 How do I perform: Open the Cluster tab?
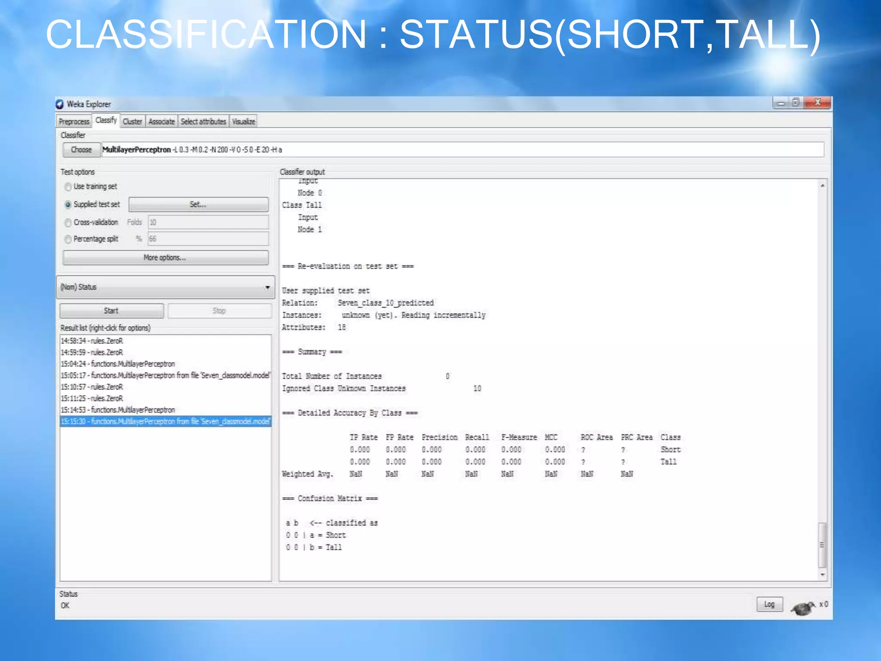coord(132,122)
